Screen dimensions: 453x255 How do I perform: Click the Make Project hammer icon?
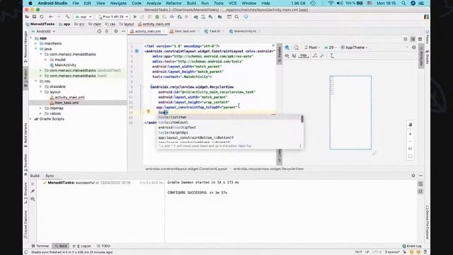coord(67,17)
